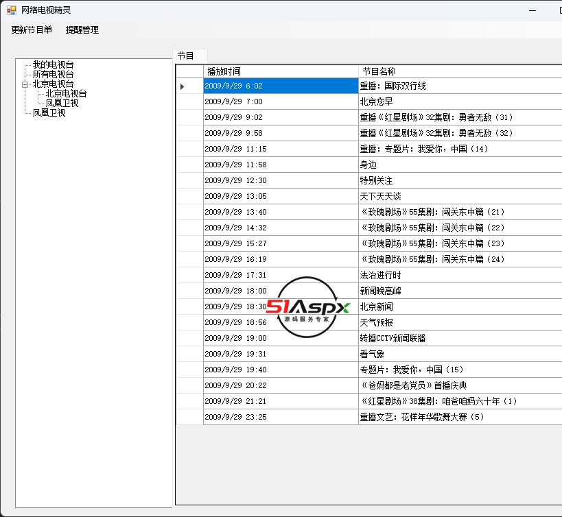Select 我的电视台 in the tree
The height and width of the screenshot is (517, 562).
coord(53,65)
